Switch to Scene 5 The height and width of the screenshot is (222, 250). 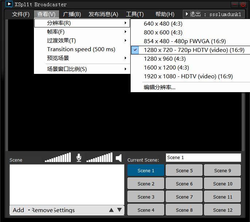click(184, 170)
